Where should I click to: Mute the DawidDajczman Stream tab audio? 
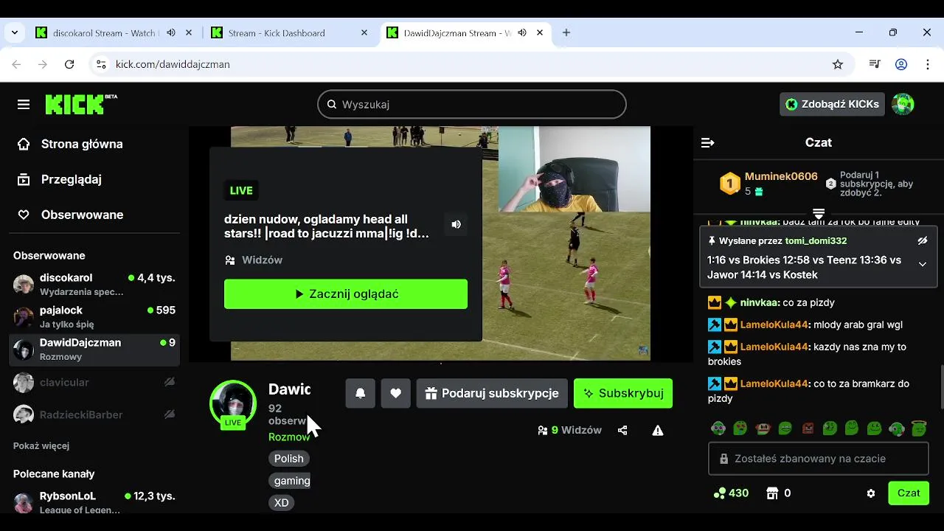[x=522, y=32]
